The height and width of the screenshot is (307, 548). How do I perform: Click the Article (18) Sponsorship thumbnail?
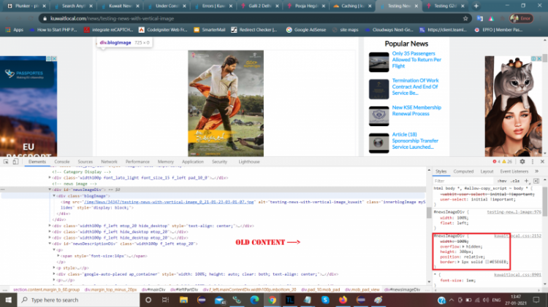tap(378, 143)
